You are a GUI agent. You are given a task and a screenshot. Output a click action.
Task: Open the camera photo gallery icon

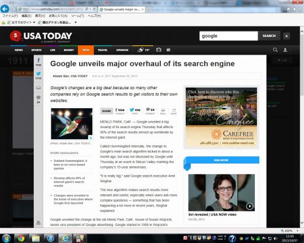(x=159, y=50)
